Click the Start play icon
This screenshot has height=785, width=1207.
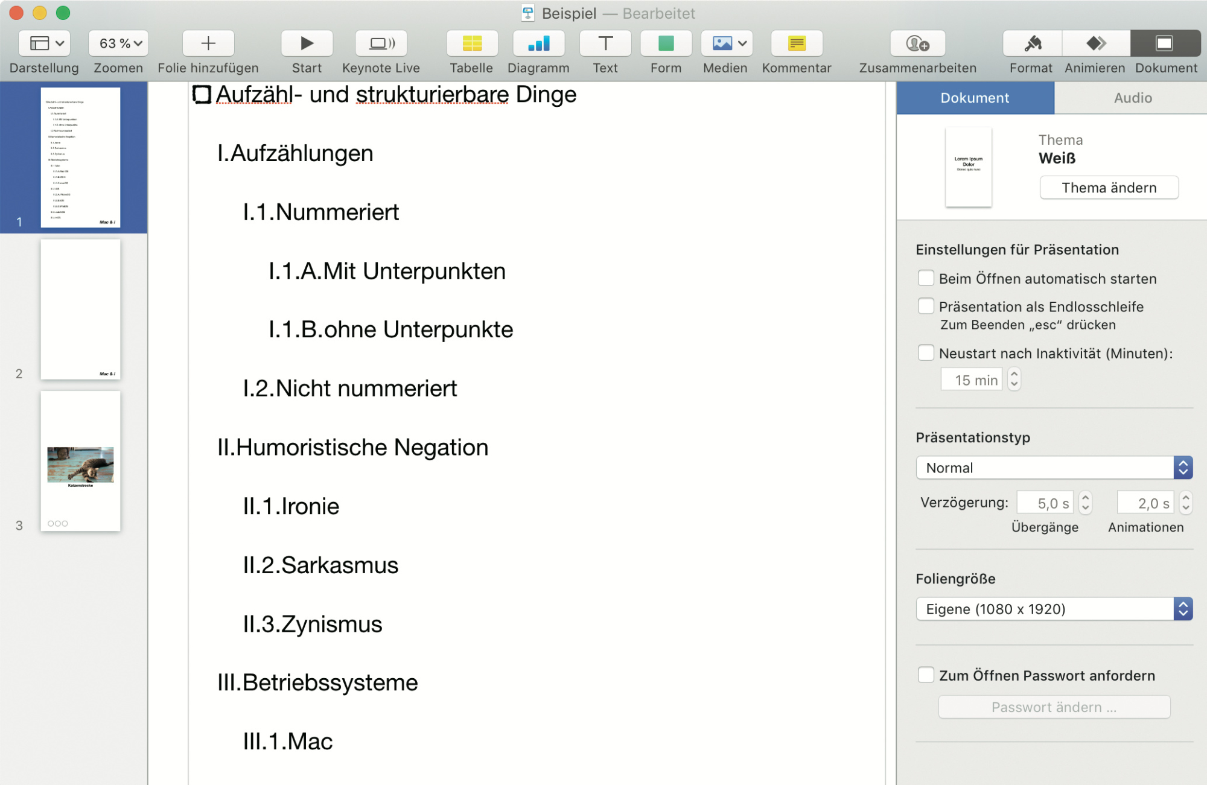coord(307,43)
